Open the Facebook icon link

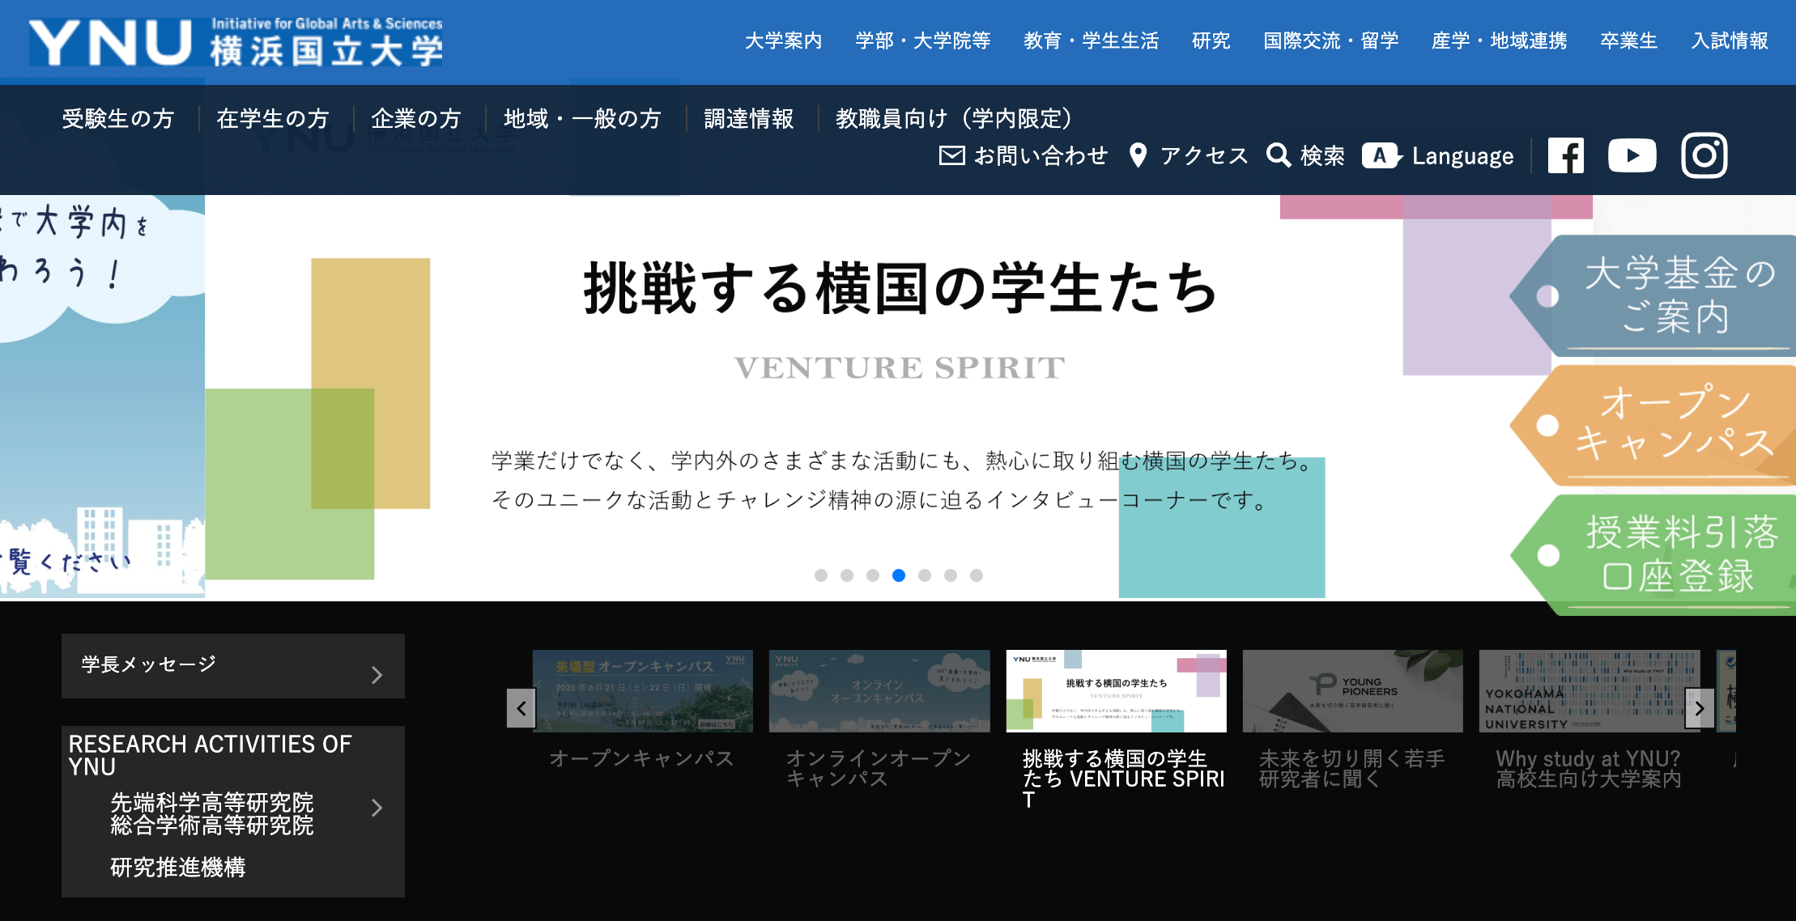(x=1566, y=155)
